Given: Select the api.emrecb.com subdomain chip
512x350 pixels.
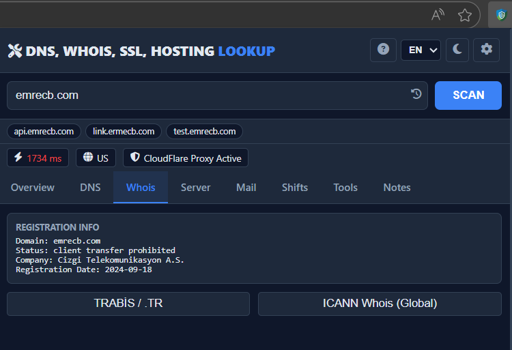Looking at the screenshot, I should tap(44, 131).
